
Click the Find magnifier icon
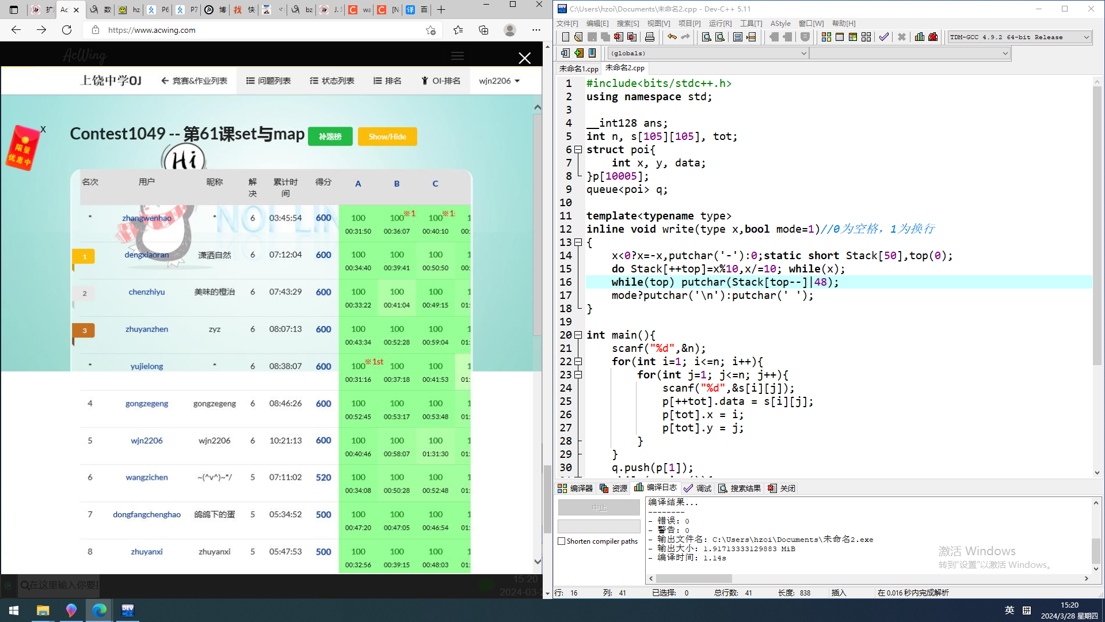[x=706, y=37]
